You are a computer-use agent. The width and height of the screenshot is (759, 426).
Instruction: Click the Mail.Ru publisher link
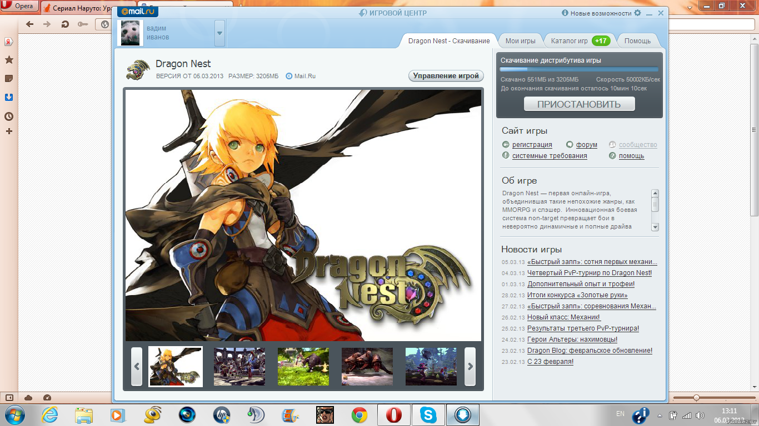[x=305, y=76]
